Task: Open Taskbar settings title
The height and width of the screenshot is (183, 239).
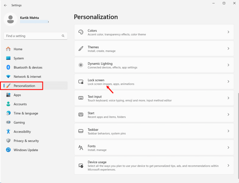Action: click(93, 130)
